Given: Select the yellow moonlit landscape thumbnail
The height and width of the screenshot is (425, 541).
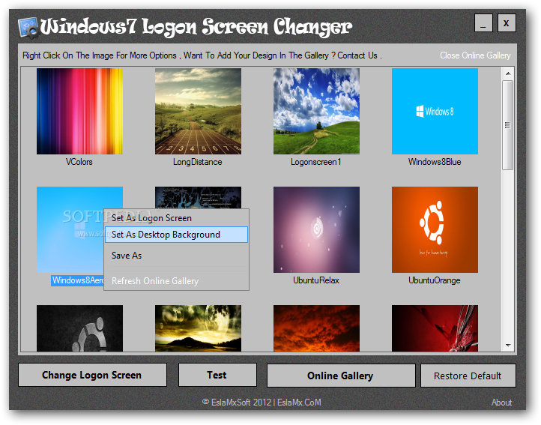Looking at the screenshot, I should [x=198, y=328].
